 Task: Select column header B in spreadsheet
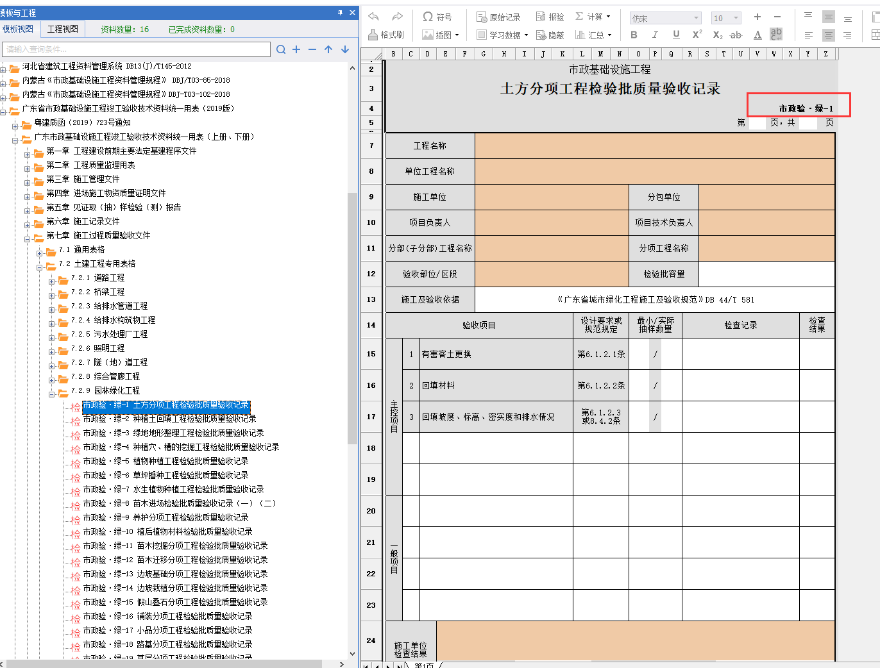(x=393, y=54)
